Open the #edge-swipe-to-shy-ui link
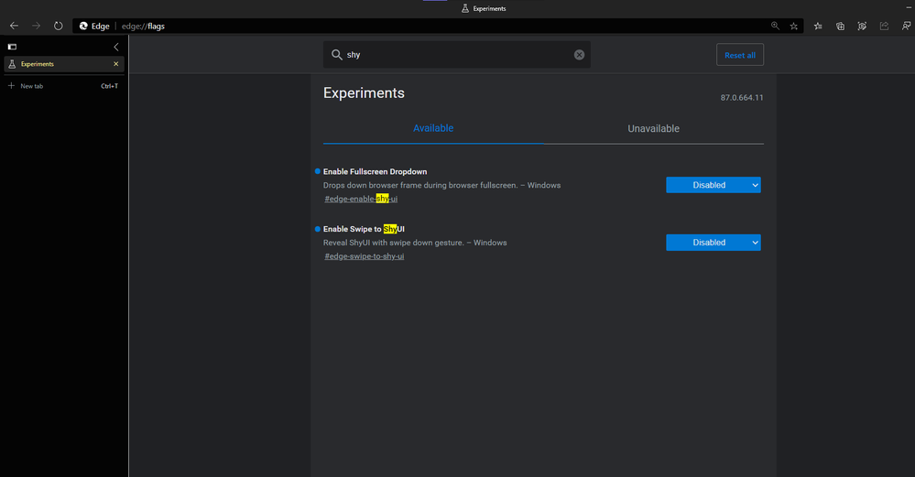Image resolution: width=915 pixels, height=477 pixels. [365, 256]
